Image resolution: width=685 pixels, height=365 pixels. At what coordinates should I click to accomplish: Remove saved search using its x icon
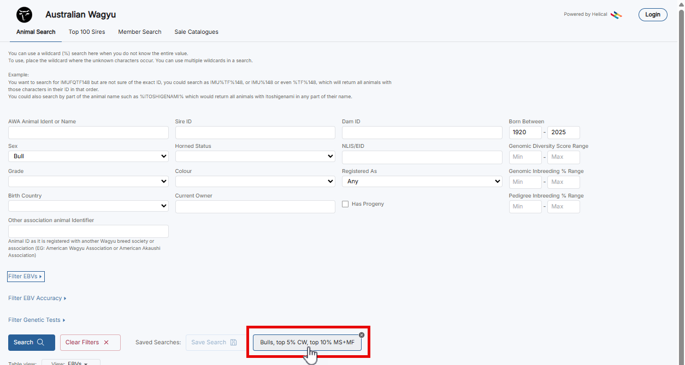[361, 334]
